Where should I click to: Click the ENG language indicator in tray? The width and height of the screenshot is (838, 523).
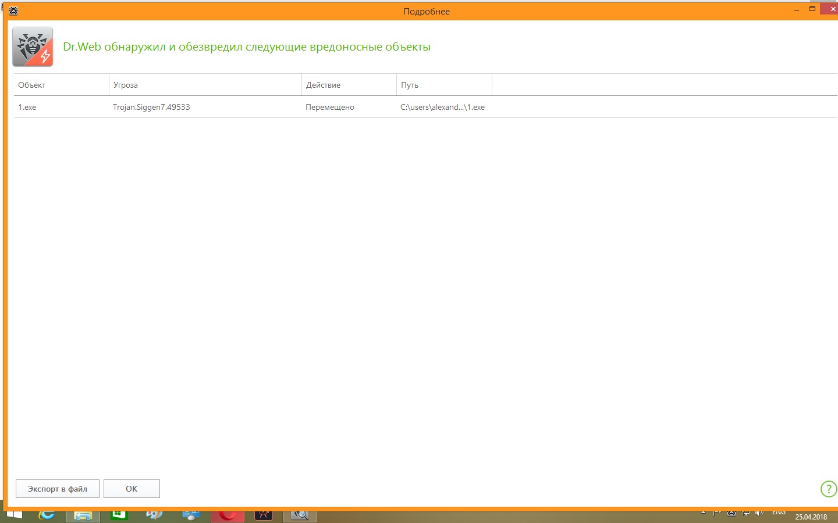(x=779, y=513)
